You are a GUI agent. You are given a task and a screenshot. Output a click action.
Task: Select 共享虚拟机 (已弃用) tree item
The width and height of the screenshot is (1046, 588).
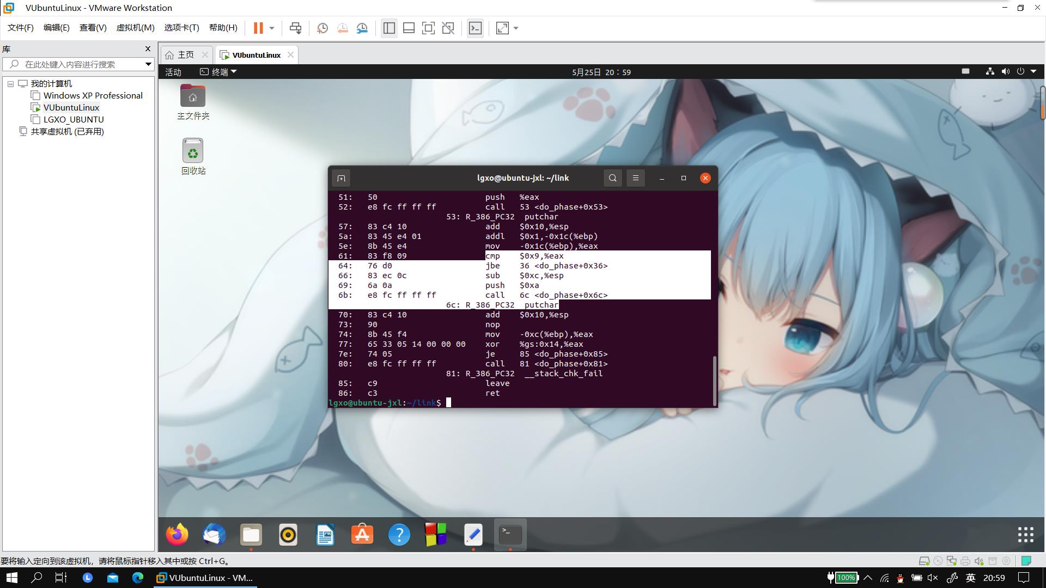(x=67, y=132)
